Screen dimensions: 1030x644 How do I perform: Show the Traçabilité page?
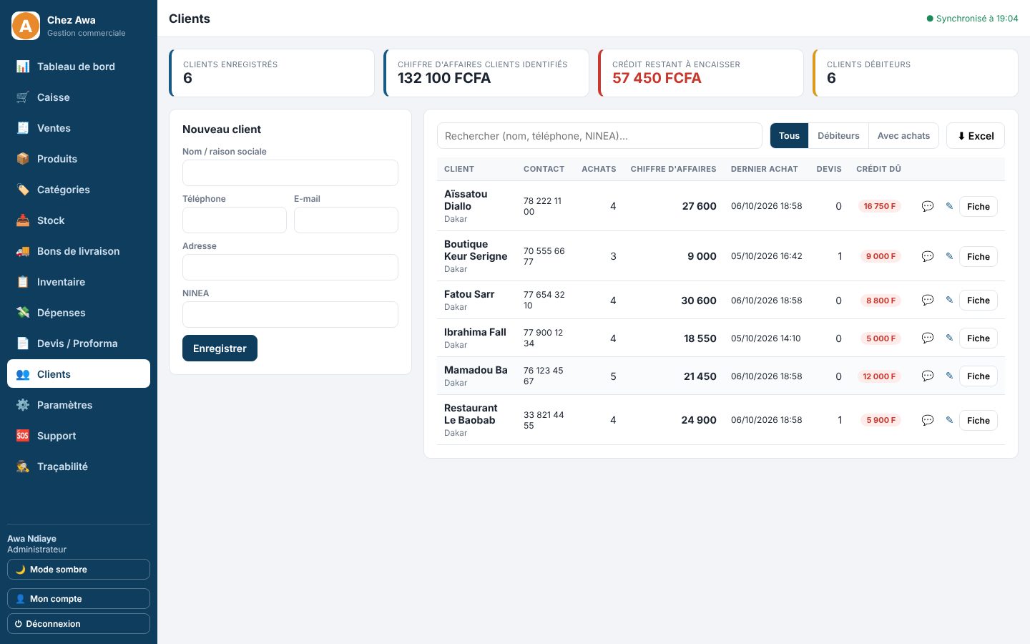(x=79, y=467)
